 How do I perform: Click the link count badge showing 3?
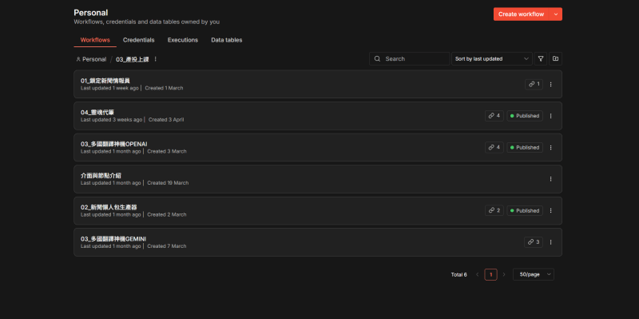pyautogui.click(x=534, y=242)
